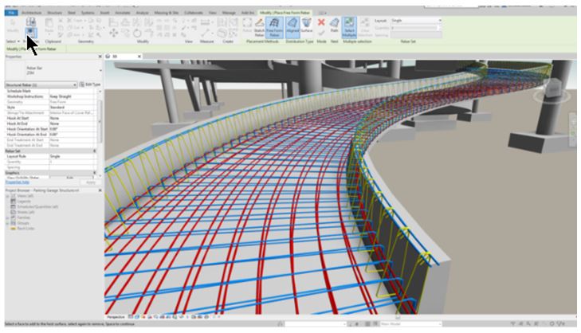581x333 pixels.
Task: Expand the Groups tree node
Action: coord(7,223)
